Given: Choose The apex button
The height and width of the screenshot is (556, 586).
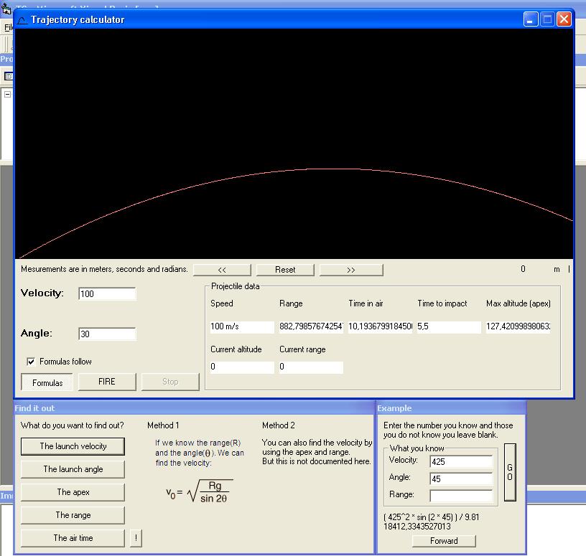Looking at the screenshot, I should coord(73,492).
